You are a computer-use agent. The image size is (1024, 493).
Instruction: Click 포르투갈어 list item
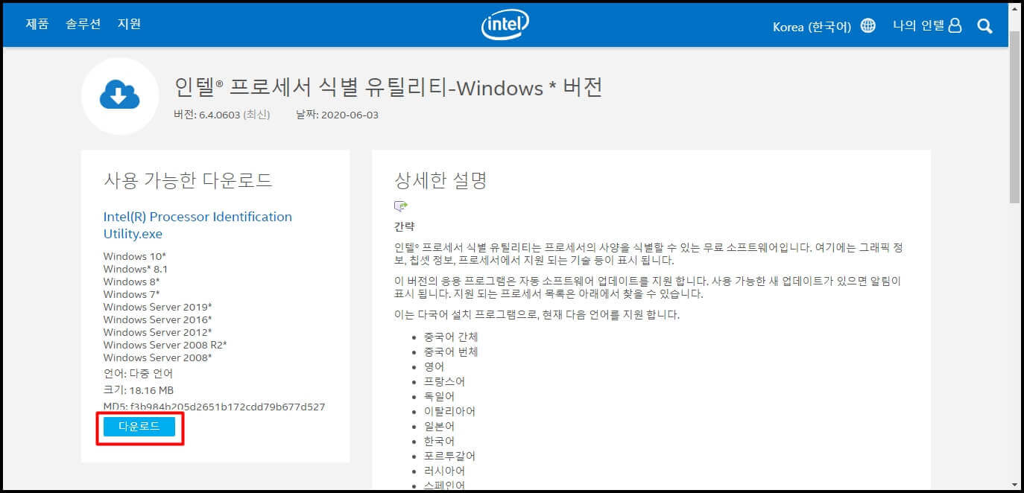click(449, 456)
